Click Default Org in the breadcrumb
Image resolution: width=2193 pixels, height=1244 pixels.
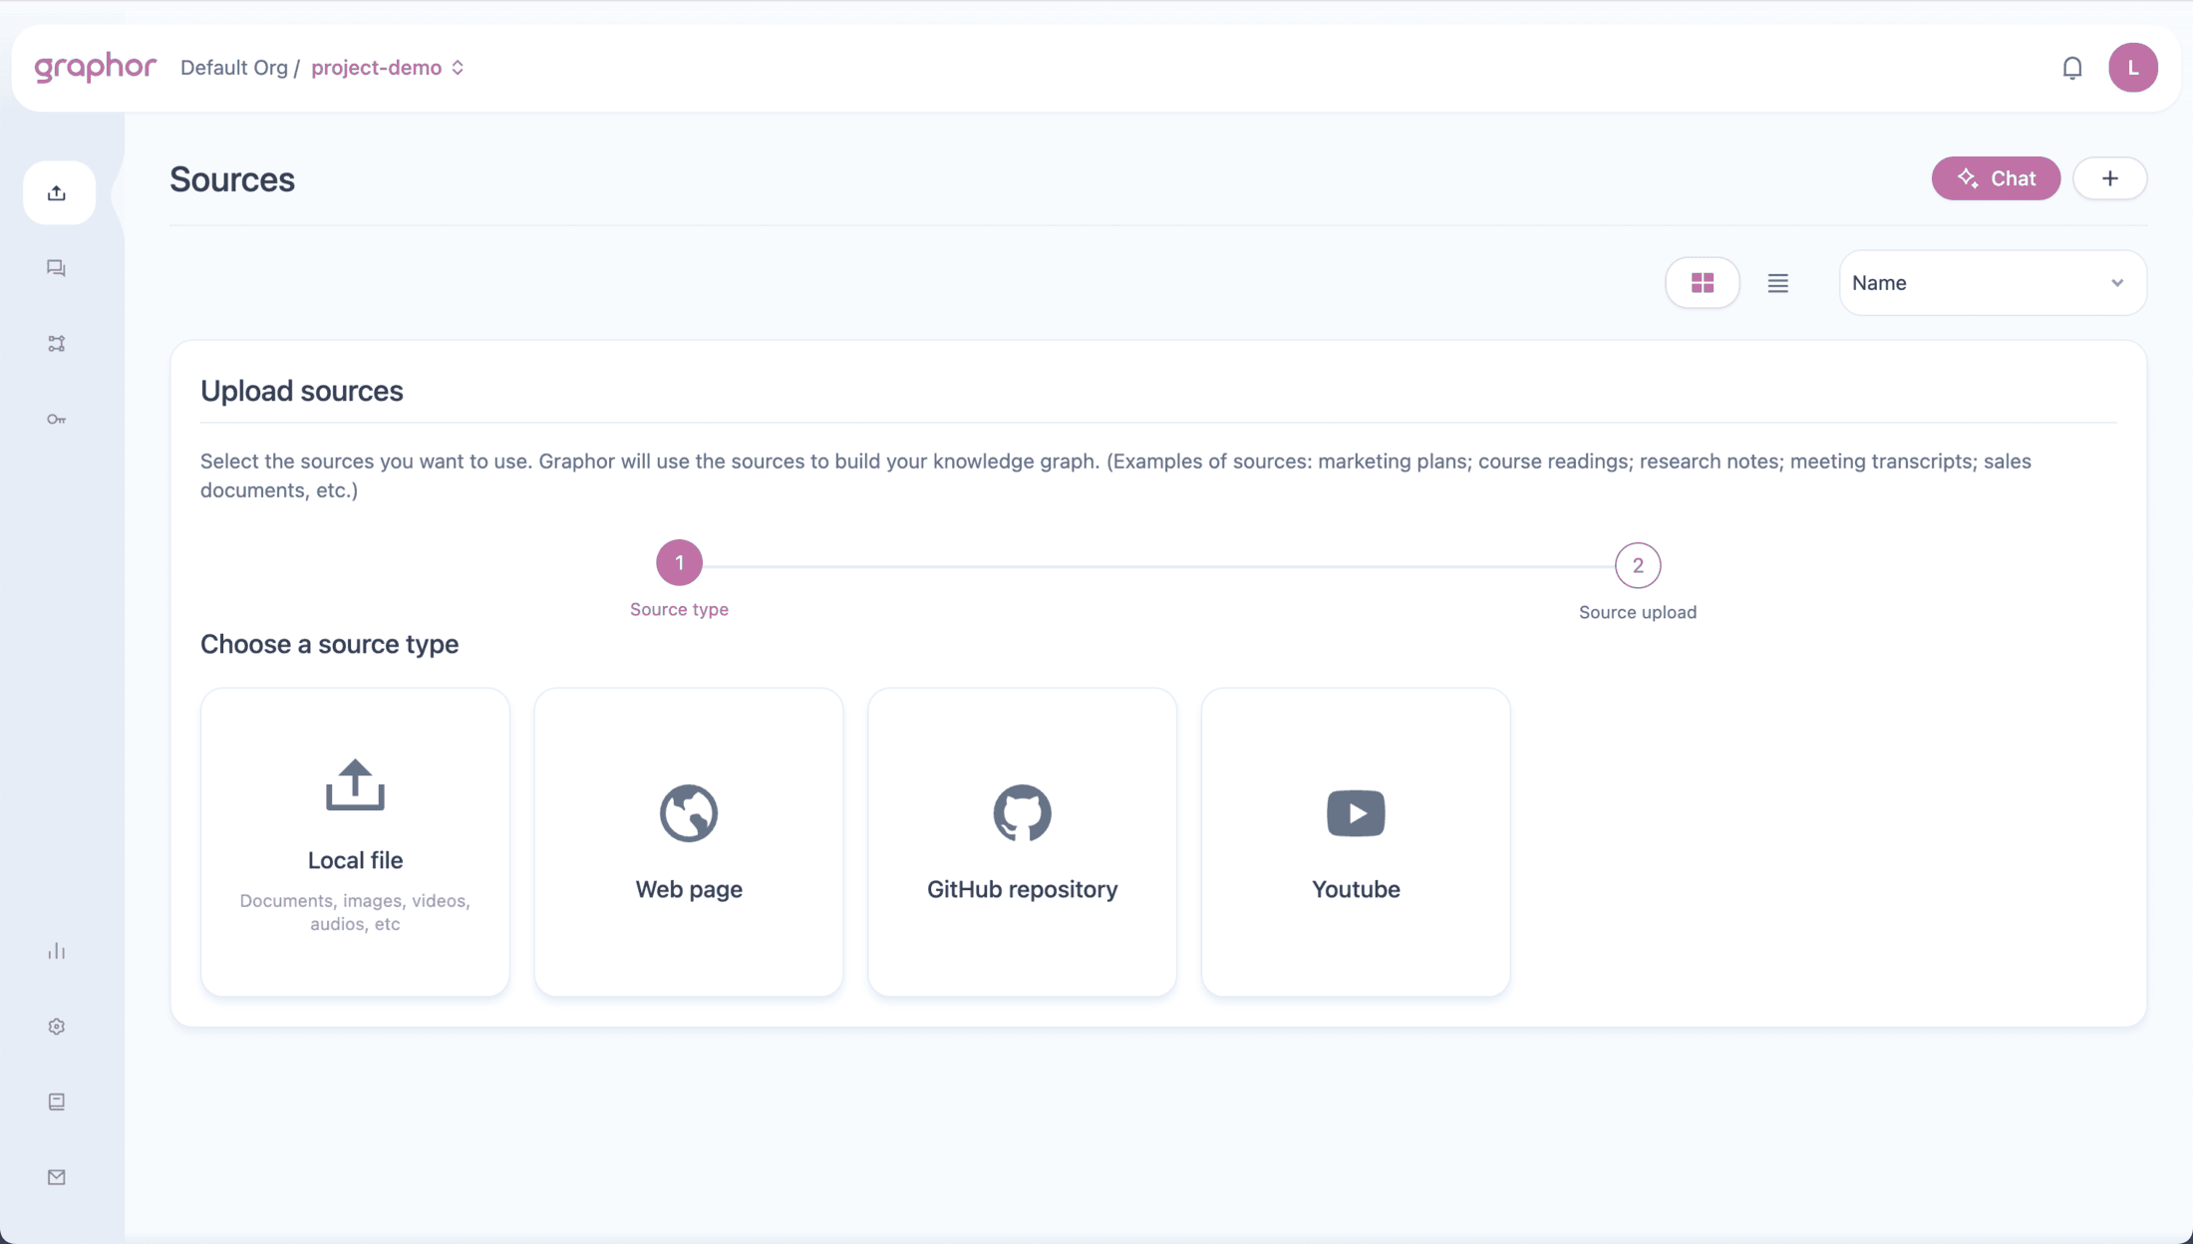234,67
